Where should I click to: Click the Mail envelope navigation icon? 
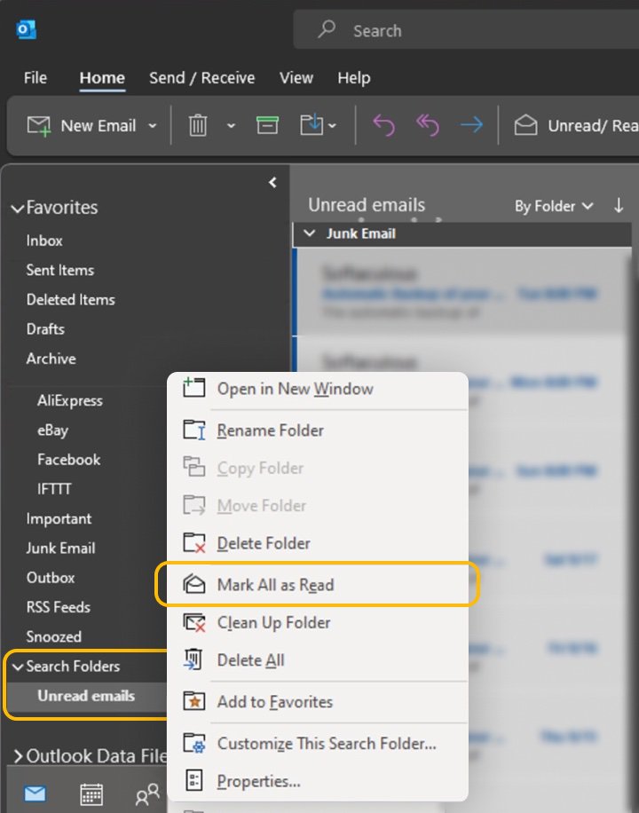(35, 793)
